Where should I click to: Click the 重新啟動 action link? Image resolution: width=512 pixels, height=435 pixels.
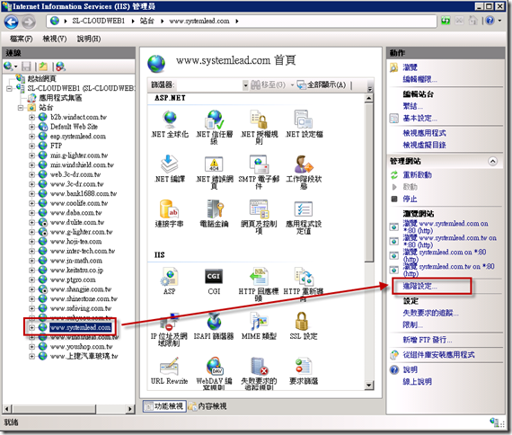[417, 175]
